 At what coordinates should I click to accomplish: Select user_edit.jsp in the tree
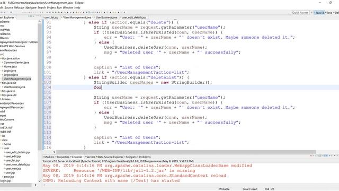(x=13, y=157)
